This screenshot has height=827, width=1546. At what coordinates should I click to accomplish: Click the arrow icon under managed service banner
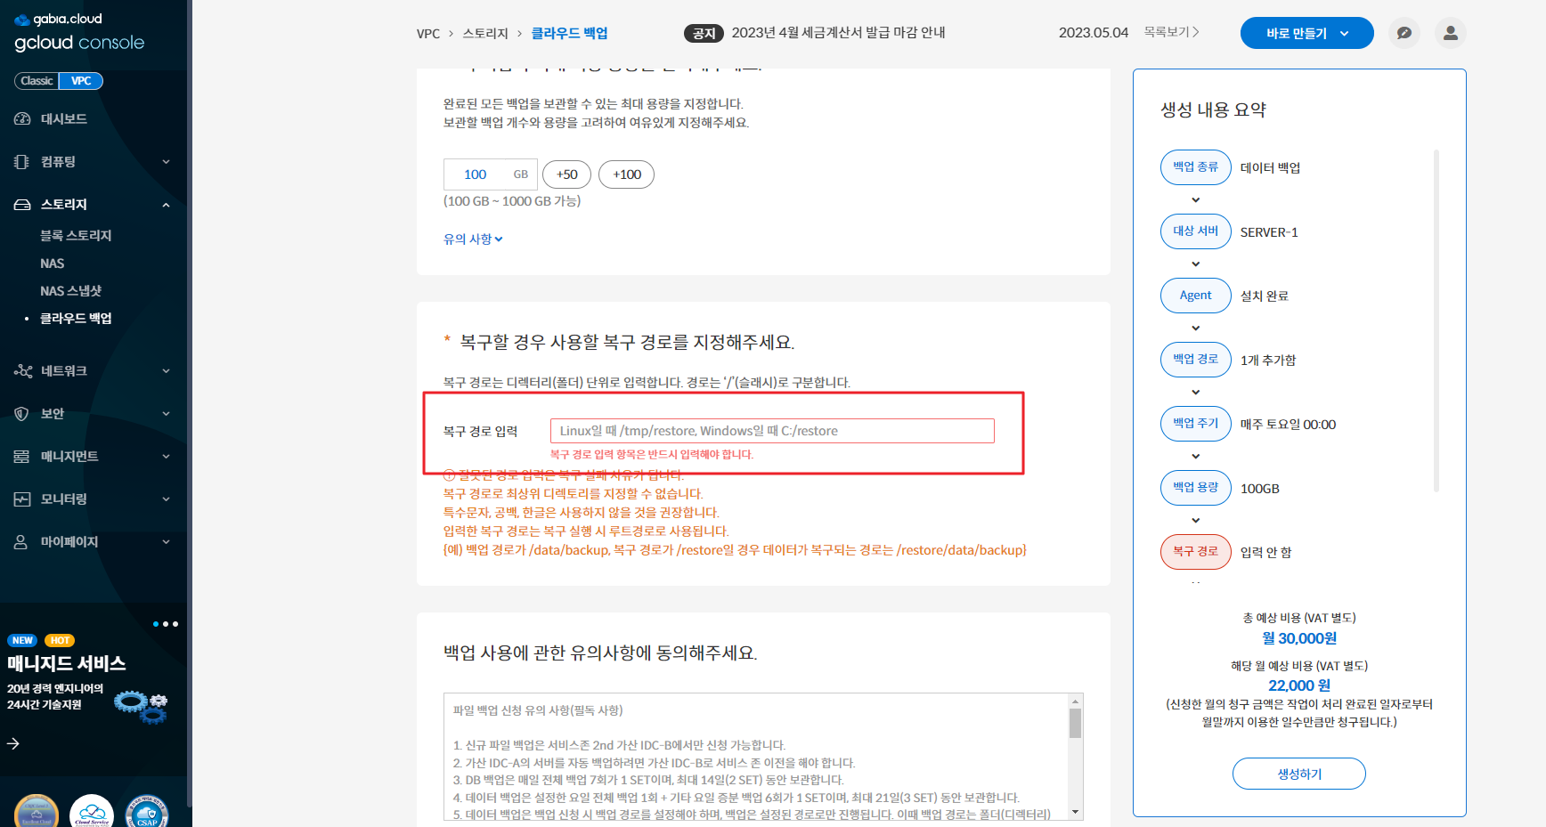[13, 743]
